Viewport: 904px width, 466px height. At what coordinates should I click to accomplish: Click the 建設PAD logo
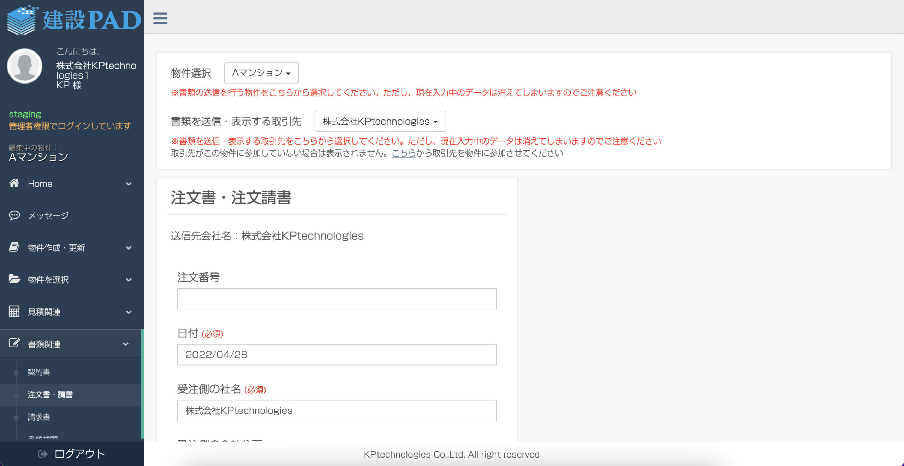[x=73, y=19]
